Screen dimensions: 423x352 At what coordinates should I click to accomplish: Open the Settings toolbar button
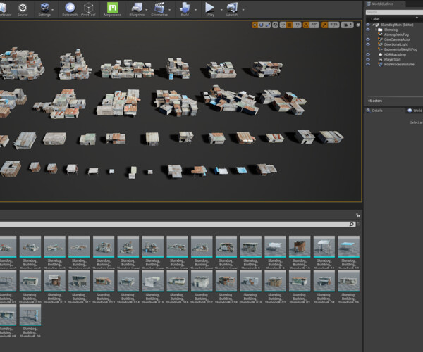(x=44, y=10)
